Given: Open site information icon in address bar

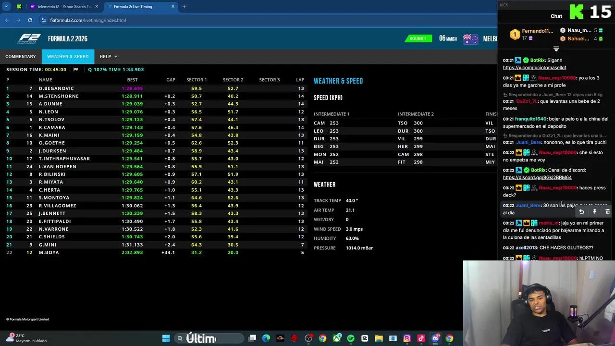Looking at the screenshot, I should (44, 20).
